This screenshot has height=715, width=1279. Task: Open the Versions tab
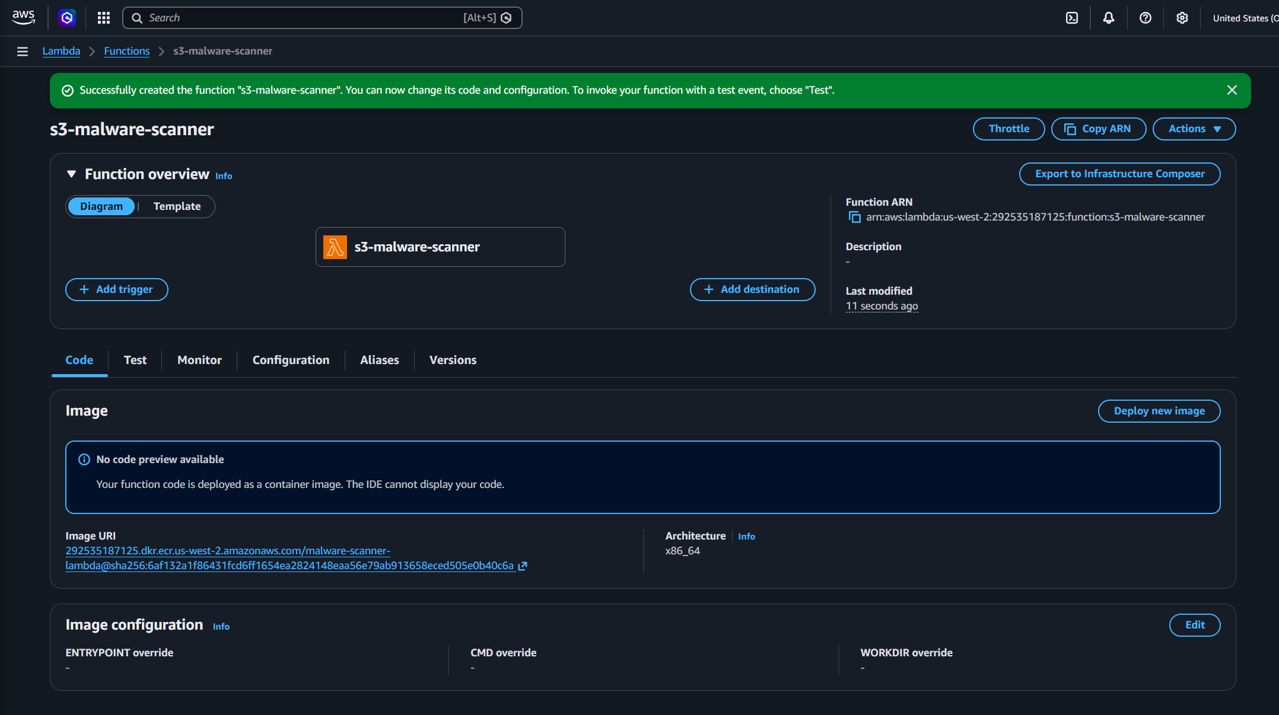click(453, 360)
